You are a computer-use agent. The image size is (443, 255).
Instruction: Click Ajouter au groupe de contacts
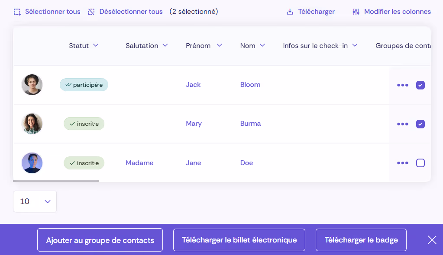(100, 239)
